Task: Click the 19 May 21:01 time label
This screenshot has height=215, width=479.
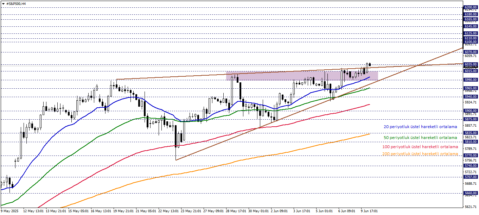Action: point(123,211)
